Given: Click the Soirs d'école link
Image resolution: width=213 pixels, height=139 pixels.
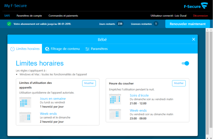Looking at the screenshot, I should pyautogui.click(x=139, y=95).
